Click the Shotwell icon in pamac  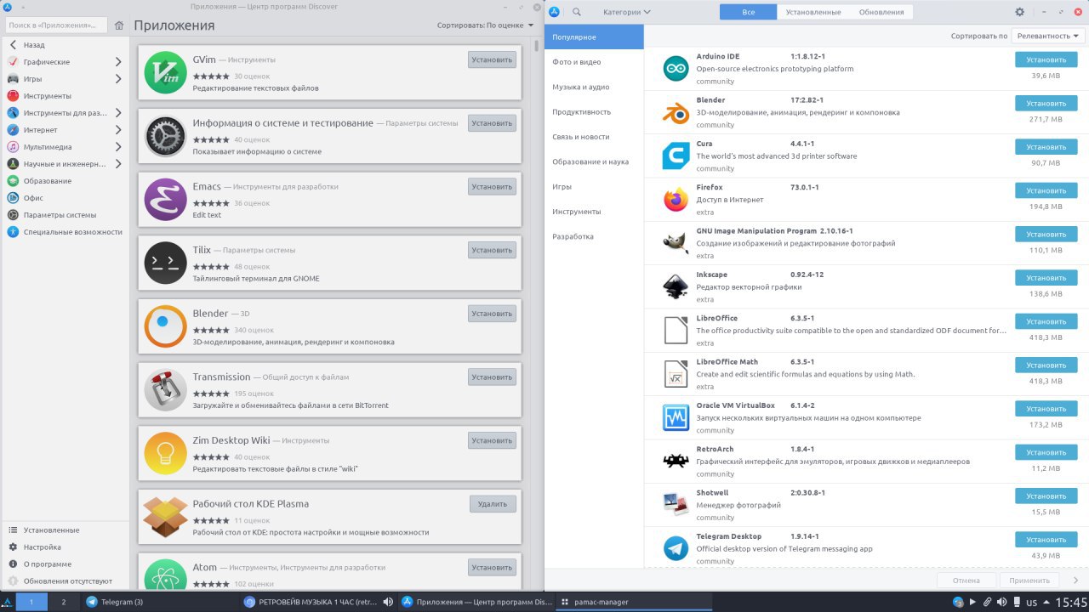point(676,505)
